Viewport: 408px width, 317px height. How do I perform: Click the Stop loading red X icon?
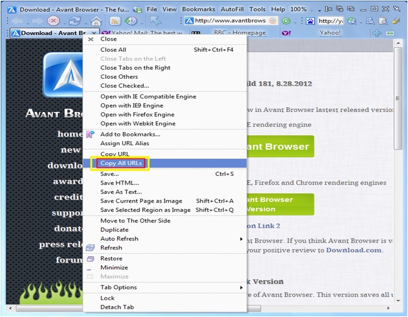click(x=53, y=21)
